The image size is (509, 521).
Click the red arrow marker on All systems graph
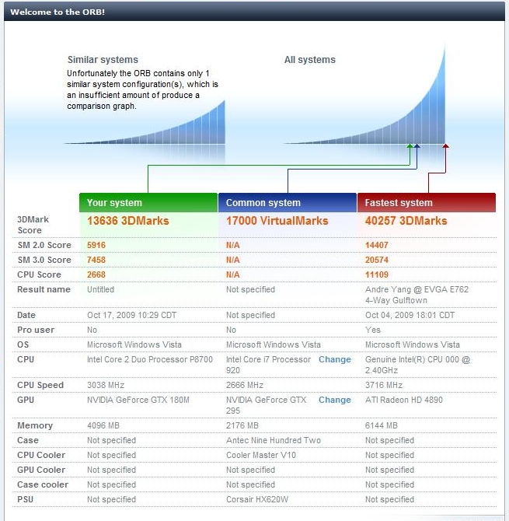pyautogui.click(x=445, y=146)
